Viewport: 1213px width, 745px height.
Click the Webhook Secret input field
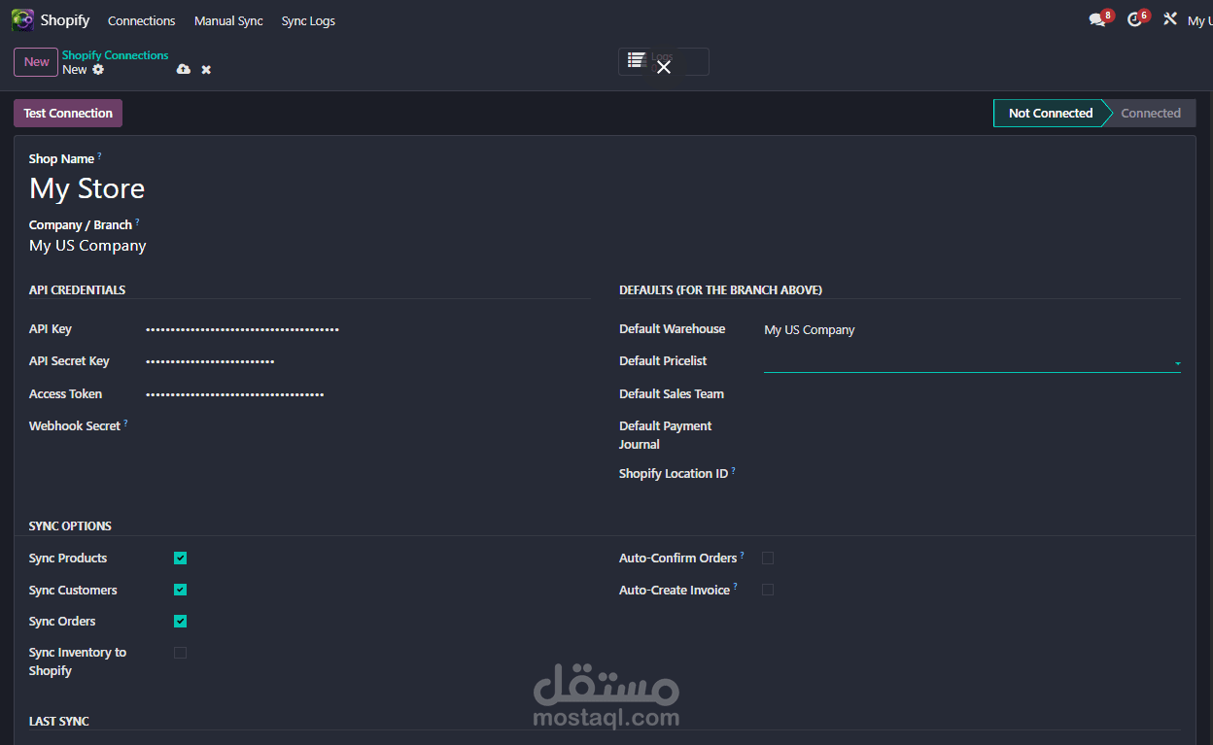click(x=367, y=426)
